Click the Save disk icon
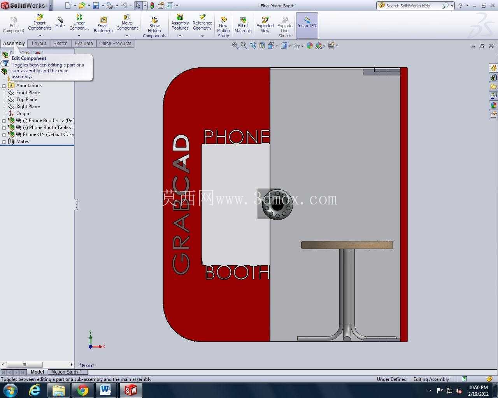 click(x=96, y=5)
